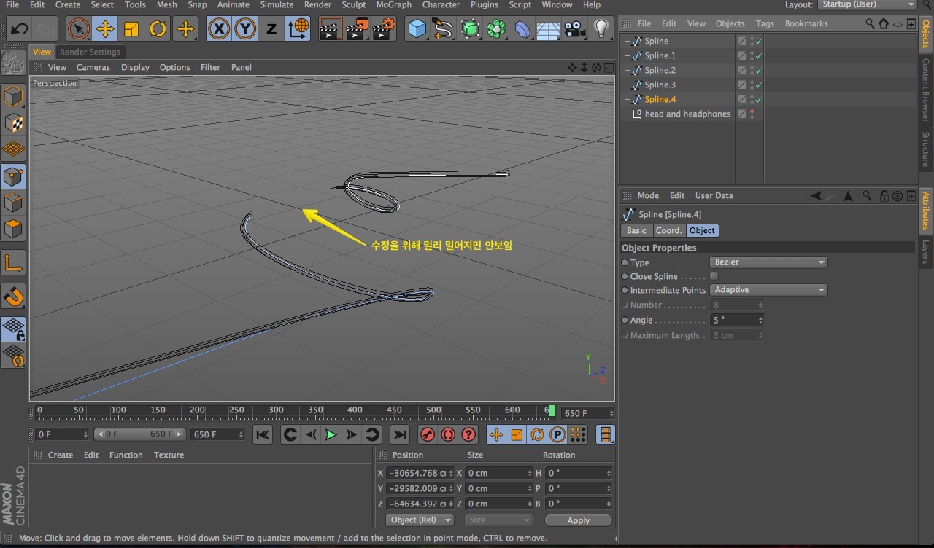The height and width of the screenshot is (548, 934).
Task: Toggle coordinate system world/object icon
Action: click(x=298, y=29)
